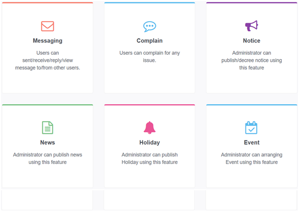
Task: Click the purple megaphone Notice icon
Action: coord(252,26)
